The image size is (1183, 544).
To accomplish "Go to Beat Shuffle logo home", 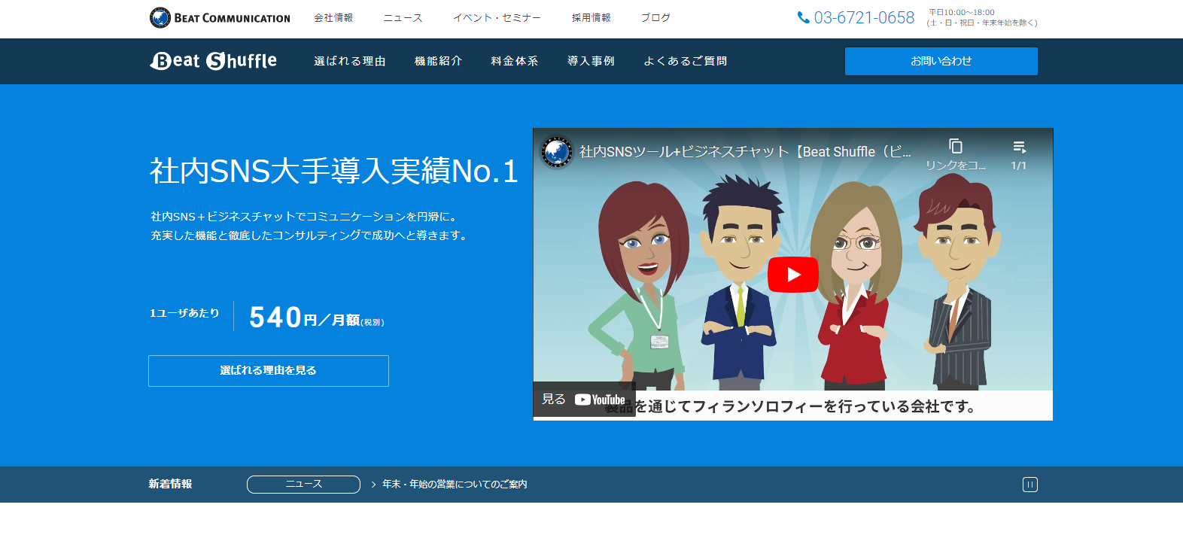I will pyautogui.click(x=214, y=61).
